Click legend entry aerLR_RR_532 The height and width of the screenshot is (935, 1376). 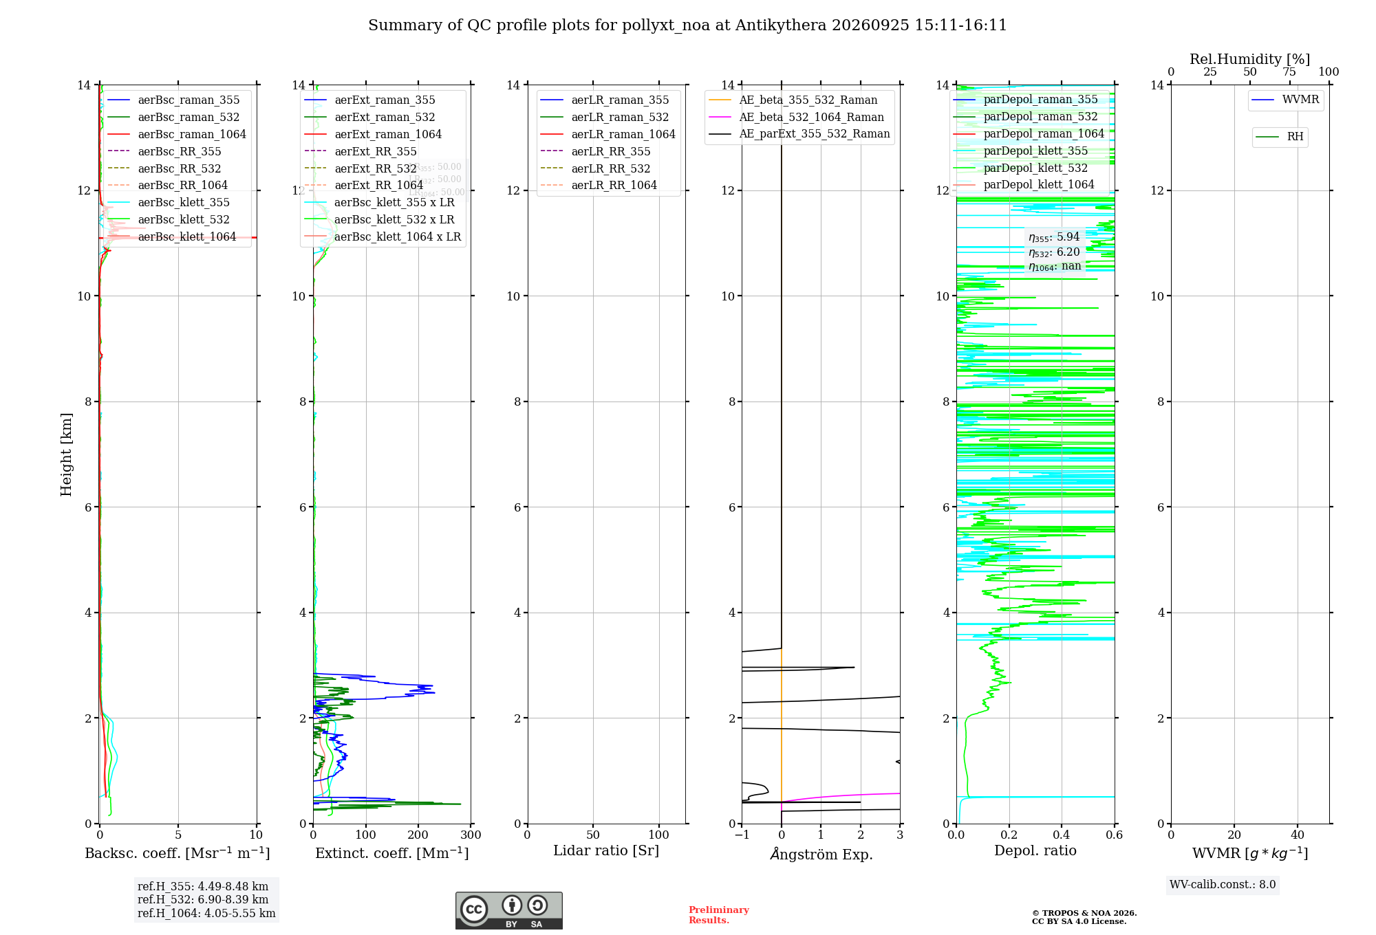coord(596,169)
